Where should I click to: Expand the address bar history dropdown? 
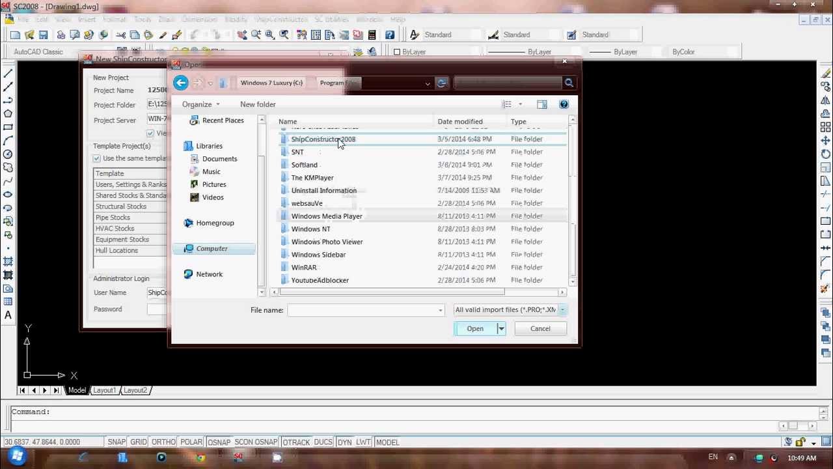click(428, 83)
